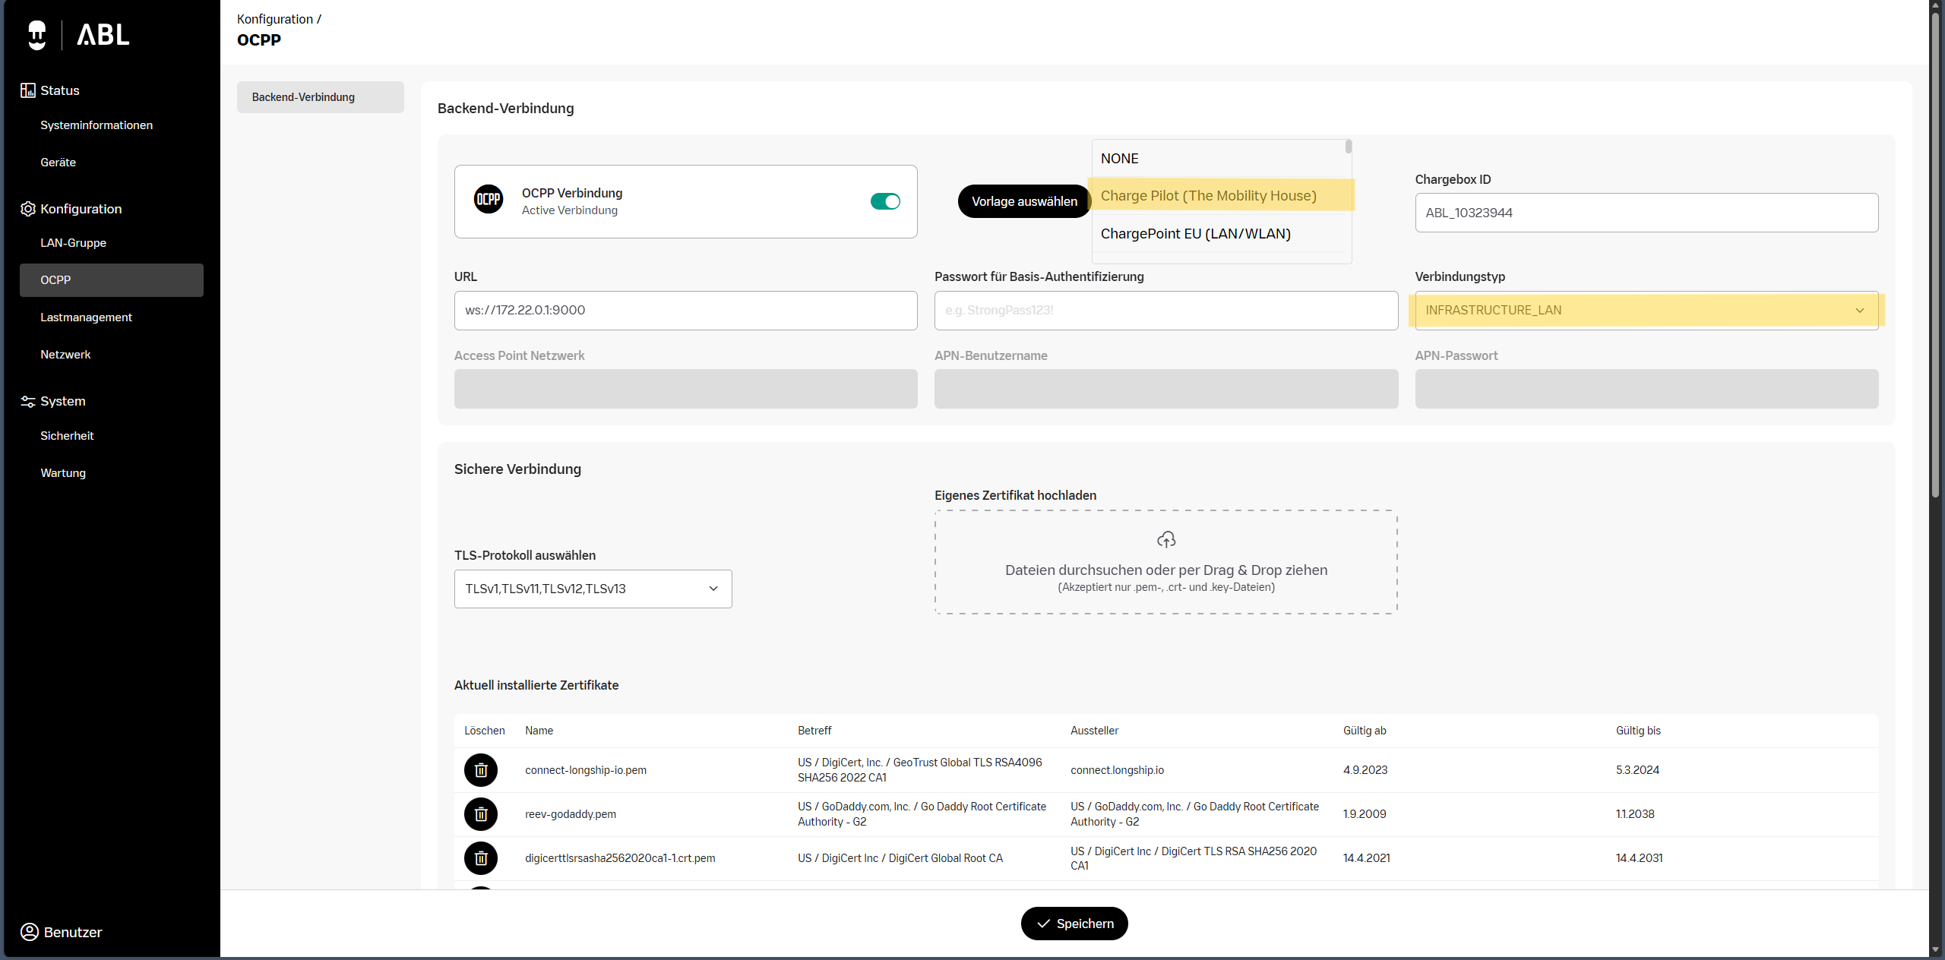Open the Benutzer user profile icon
The width and height of the screenshot is (1945, 960).
(x=30, y=932)
